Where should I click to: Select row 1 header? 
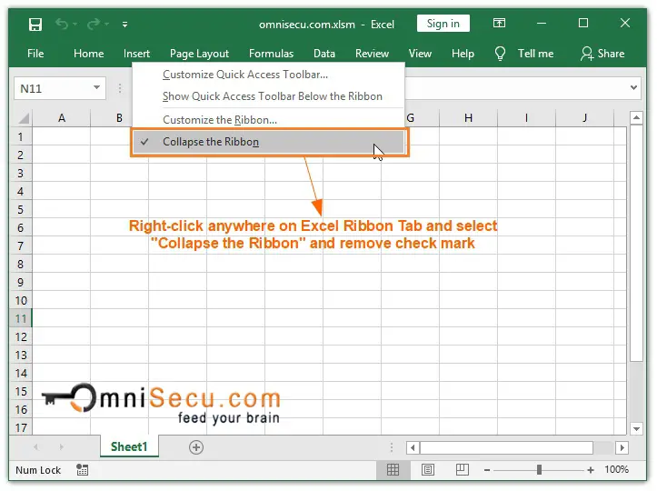click(20, 136)
